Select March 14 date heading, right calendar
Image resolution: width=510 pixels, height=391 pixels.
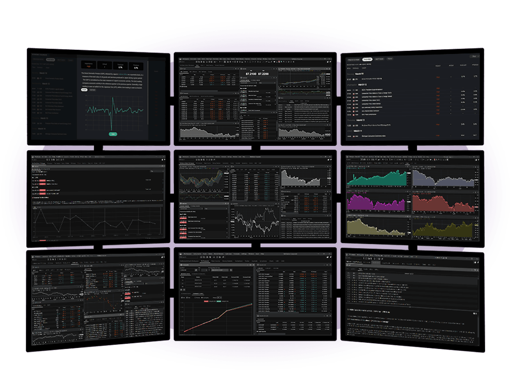tap(358, 131)
